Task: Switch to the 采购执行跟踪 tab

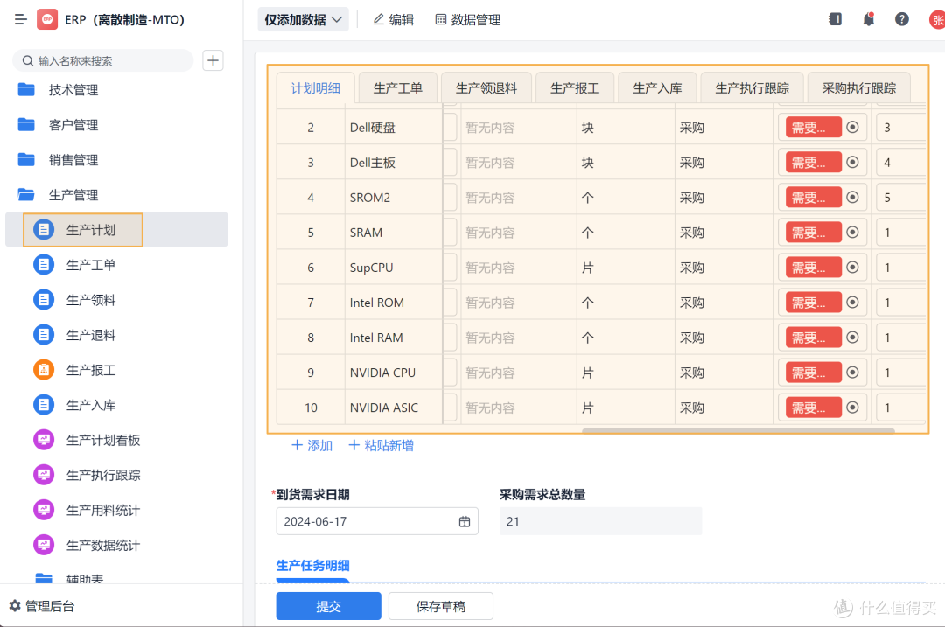Action: coord(859,88)
